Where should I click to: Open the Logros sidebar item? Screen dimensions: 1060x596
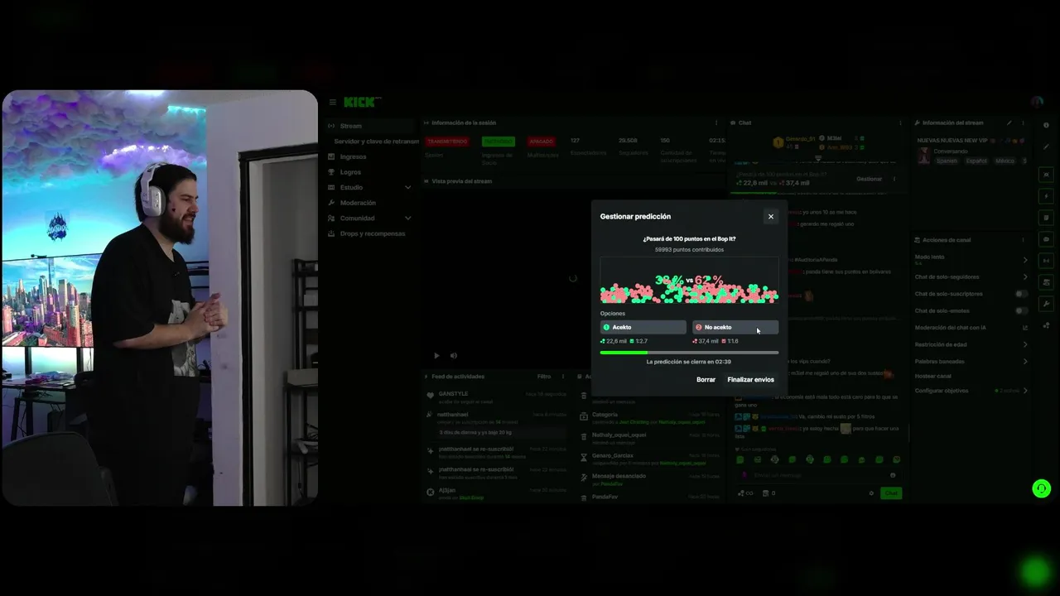coord(369,172)
